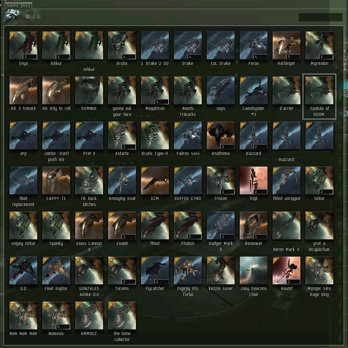
Task: Switch to details list view
Action: tap(33, 16)
